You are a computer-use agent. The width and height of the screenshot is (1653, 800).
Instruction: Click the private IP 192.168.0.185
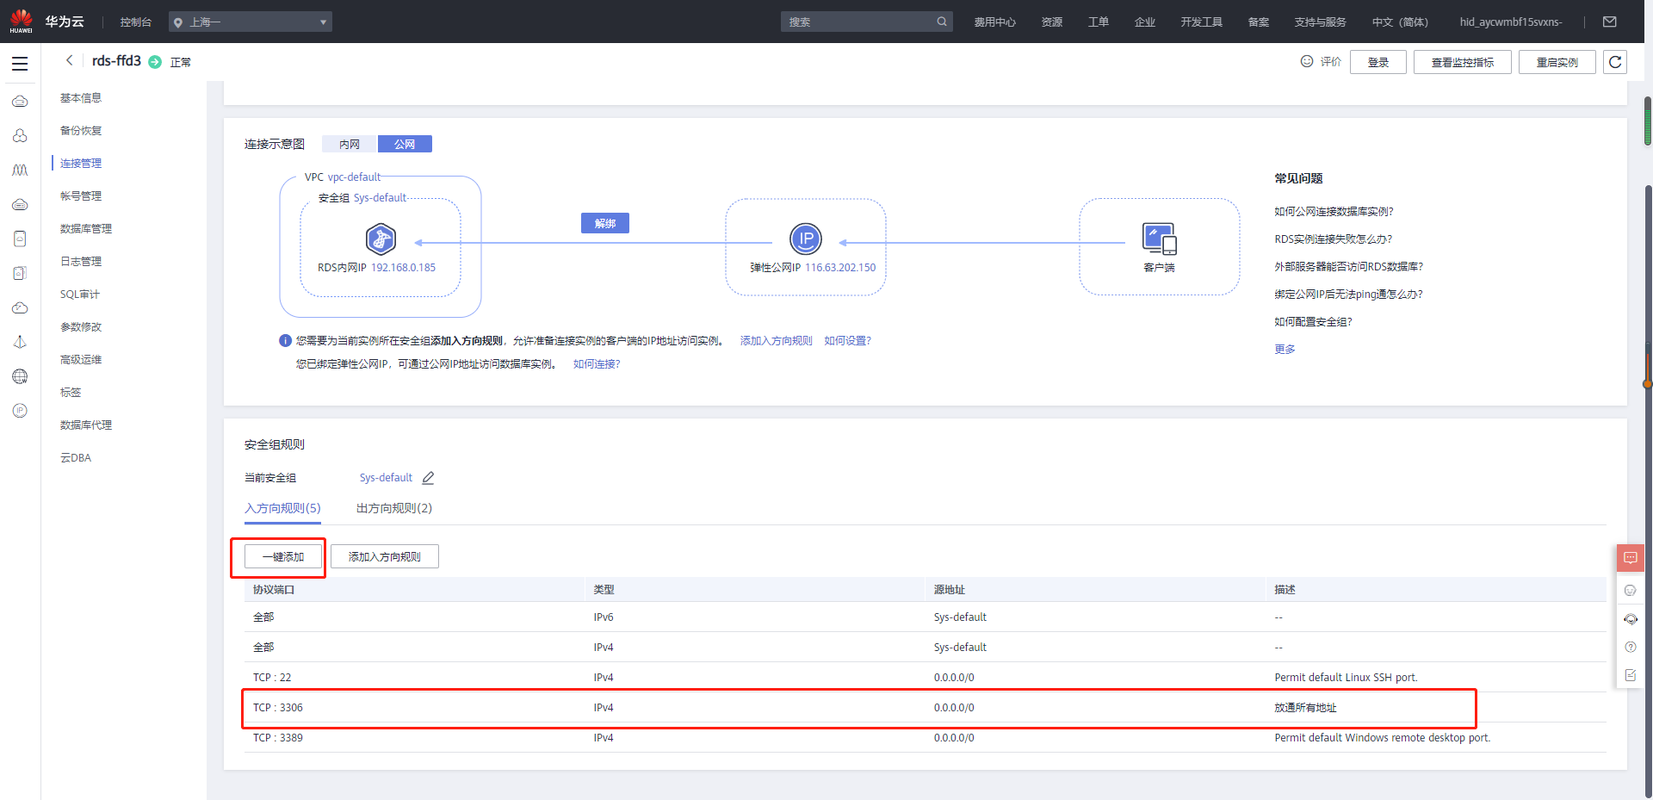(x=403, y=268)
